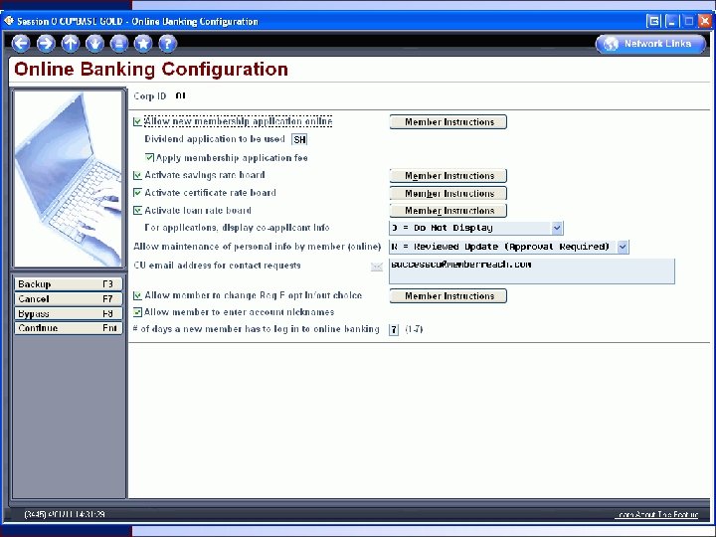
Task: Click the first title bar session button
Action: click(653, 21)
